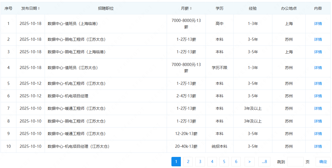Open 详情 for row 4 值班员（江苏太仓）
This screenshot has width=332, height=168.
[x=318, y=68]
